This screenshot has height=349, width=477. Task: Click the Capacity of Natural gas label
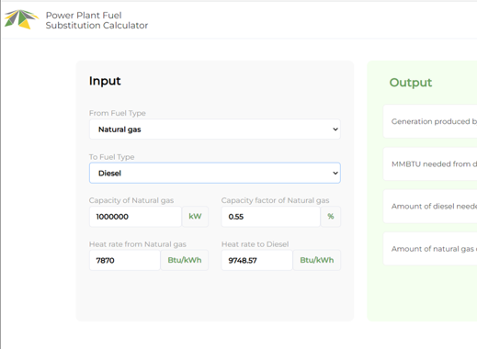(131, 200)
